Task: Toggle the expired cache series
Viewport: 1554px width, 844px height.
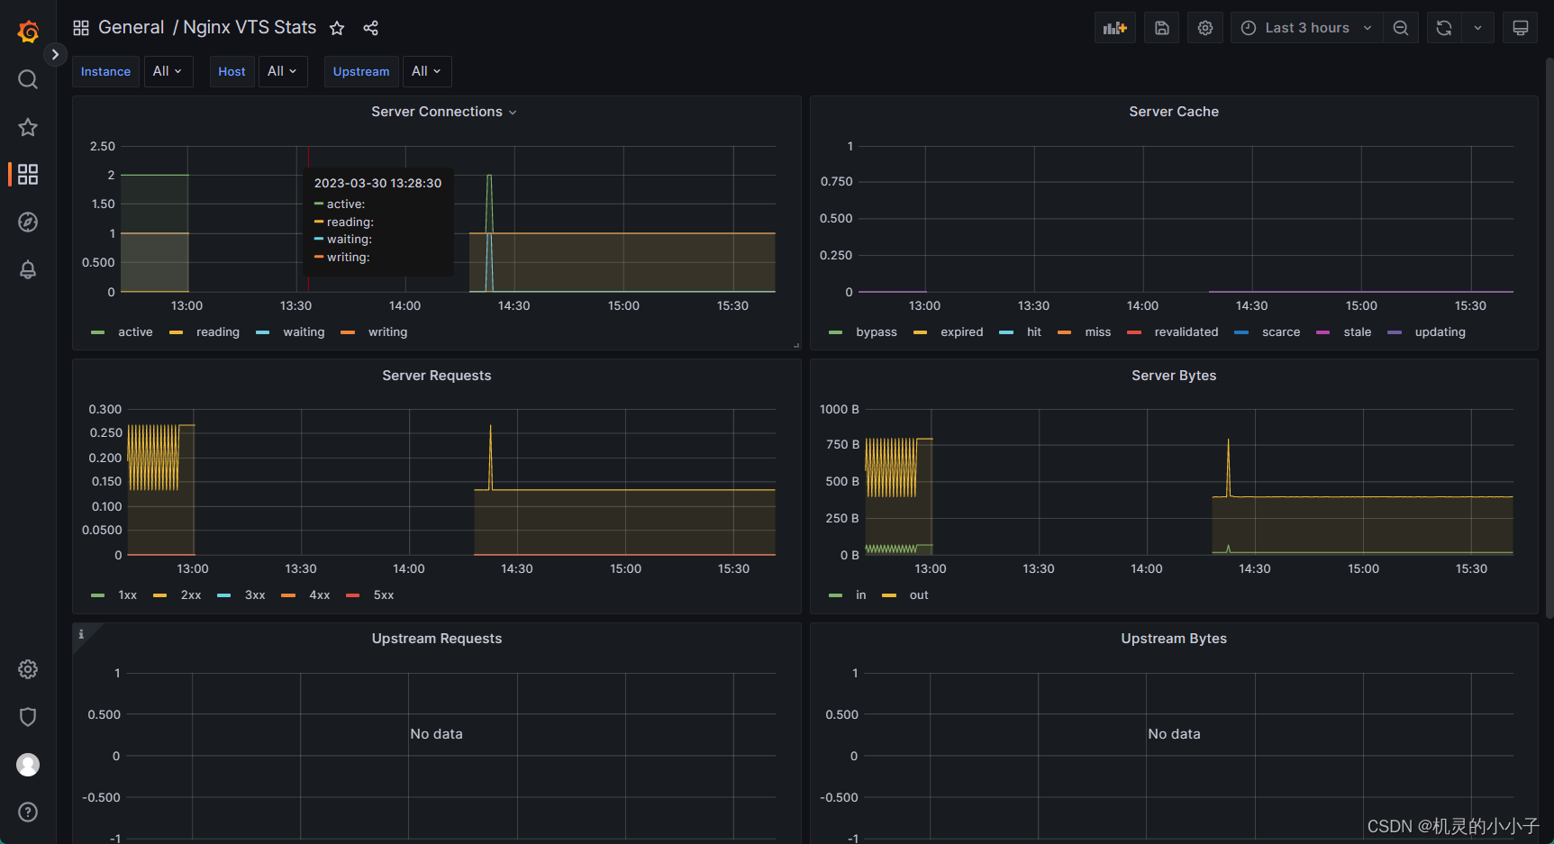Action: click(962, 332)
